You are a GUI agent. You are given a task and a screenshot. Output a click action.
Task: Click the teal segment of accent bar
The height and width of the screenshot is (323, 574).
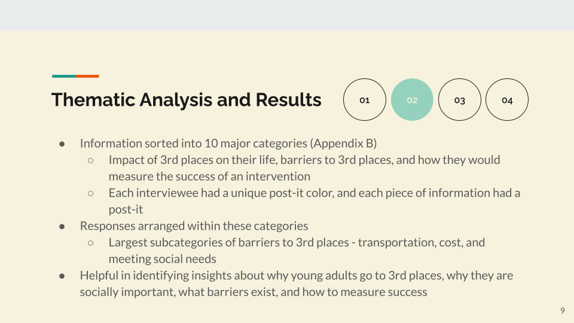coord(64,76)
